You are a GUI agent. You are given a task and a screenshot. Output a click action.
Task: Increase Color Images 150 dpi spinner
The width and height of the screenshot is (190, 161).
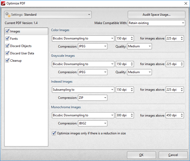coord(132,37)
